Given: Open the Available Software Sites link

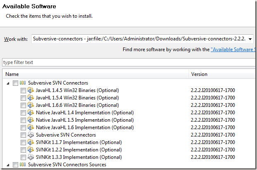Looking at the screenshot, I should coord(233,50).
